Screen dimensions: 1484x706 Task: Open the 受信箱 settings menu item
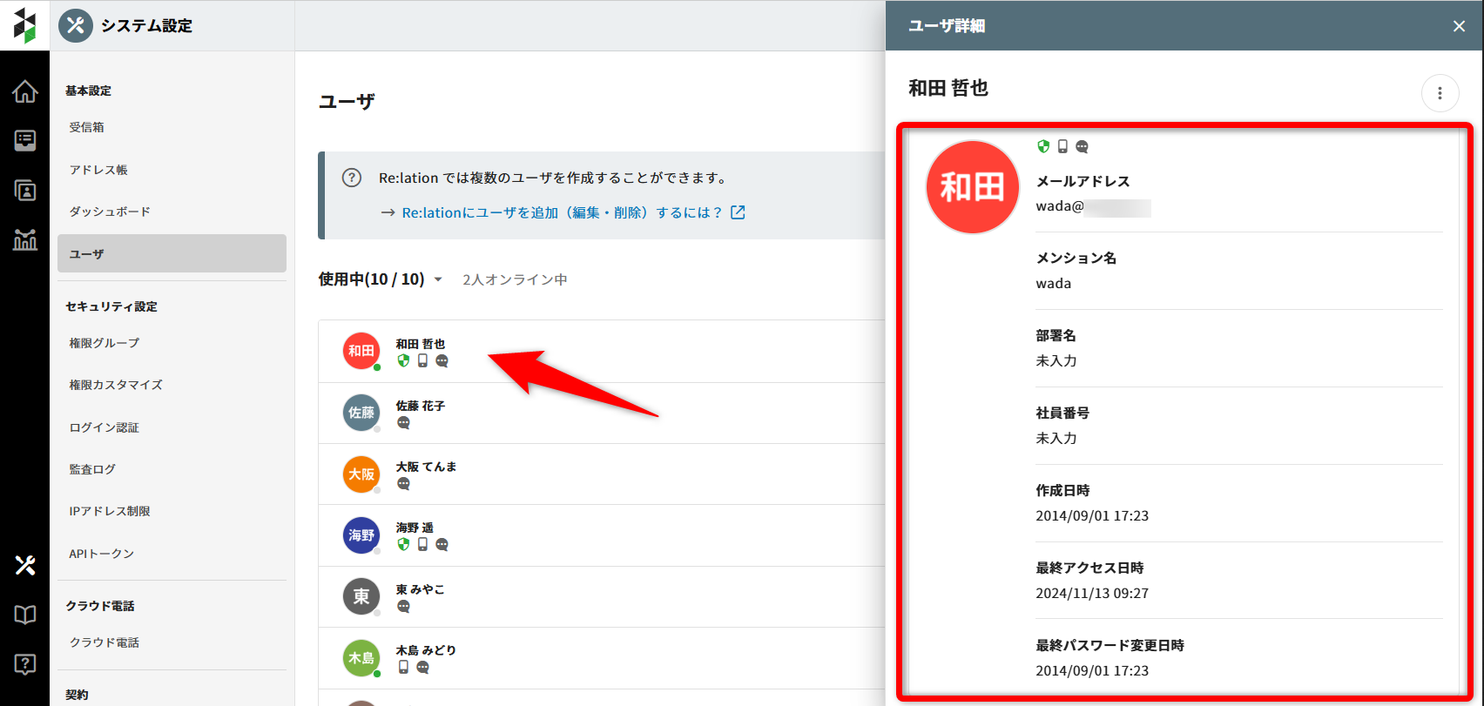coord(87,127)
